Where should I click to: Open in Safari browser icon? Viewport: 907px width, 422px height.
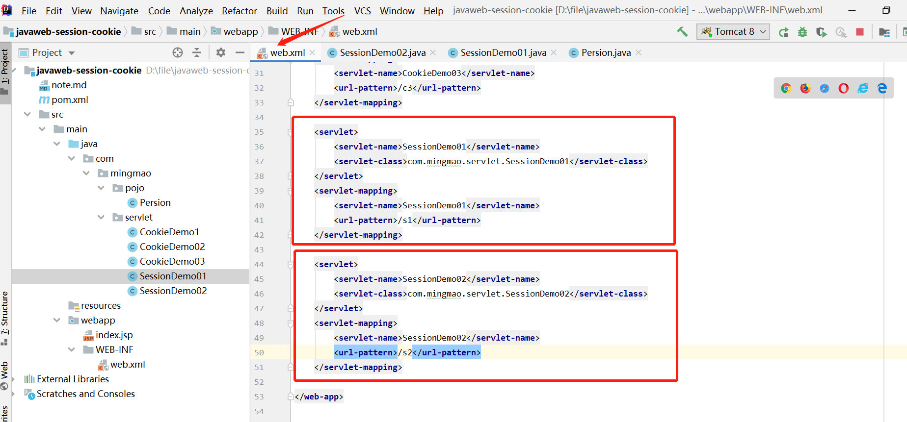(x=825, y=88)
